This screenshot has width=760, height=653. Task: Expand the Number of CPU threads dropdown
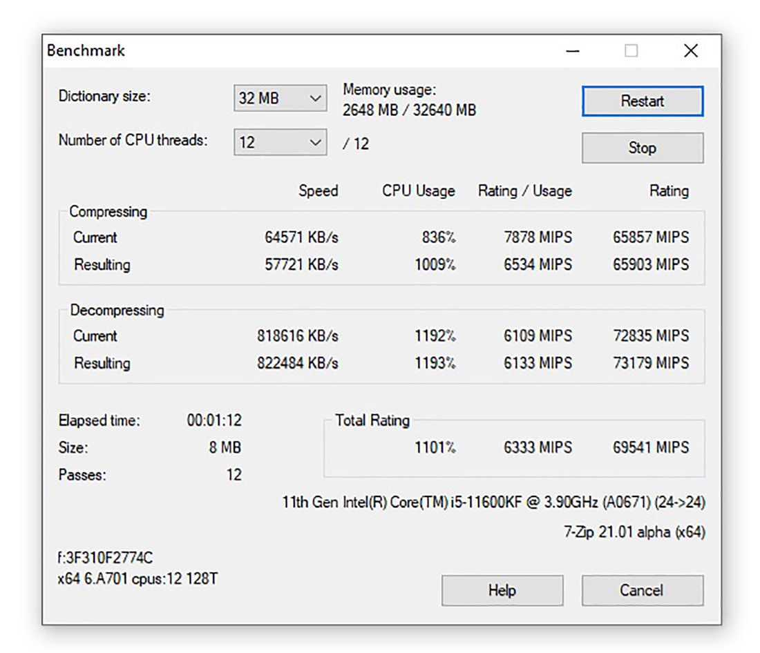coord(280,143)
